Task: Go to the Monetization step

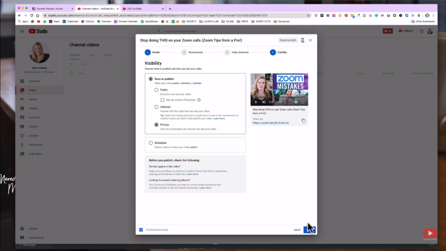Action: pos(192,52)
